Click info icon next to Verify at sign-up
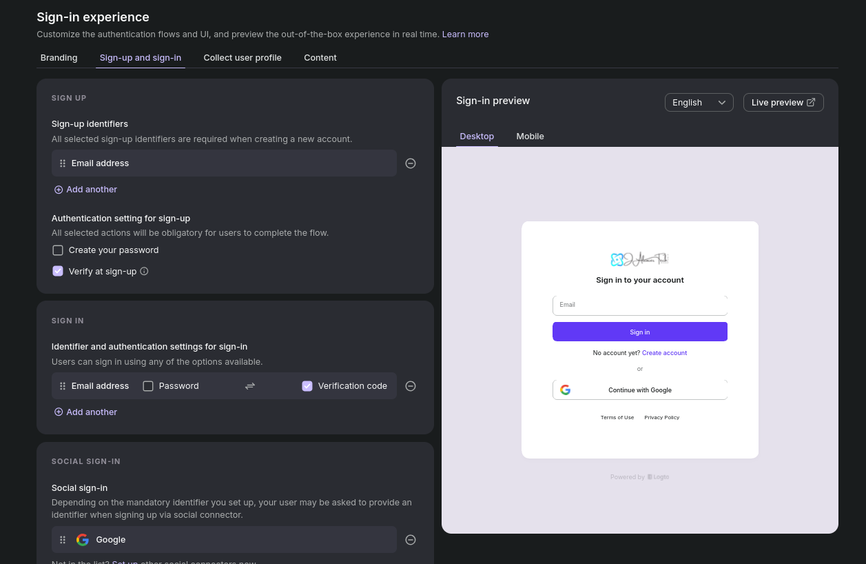866x564 pixels. pyautogui.click(x=144, y=272)
